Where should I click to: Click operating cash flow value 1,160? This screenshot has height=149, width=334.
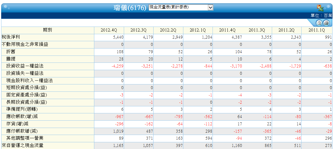click(237, 146)
